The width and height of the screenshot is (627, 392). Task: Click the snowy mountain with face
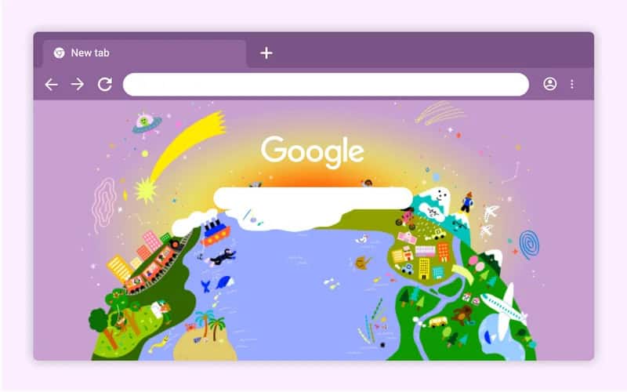pos(436,204)
